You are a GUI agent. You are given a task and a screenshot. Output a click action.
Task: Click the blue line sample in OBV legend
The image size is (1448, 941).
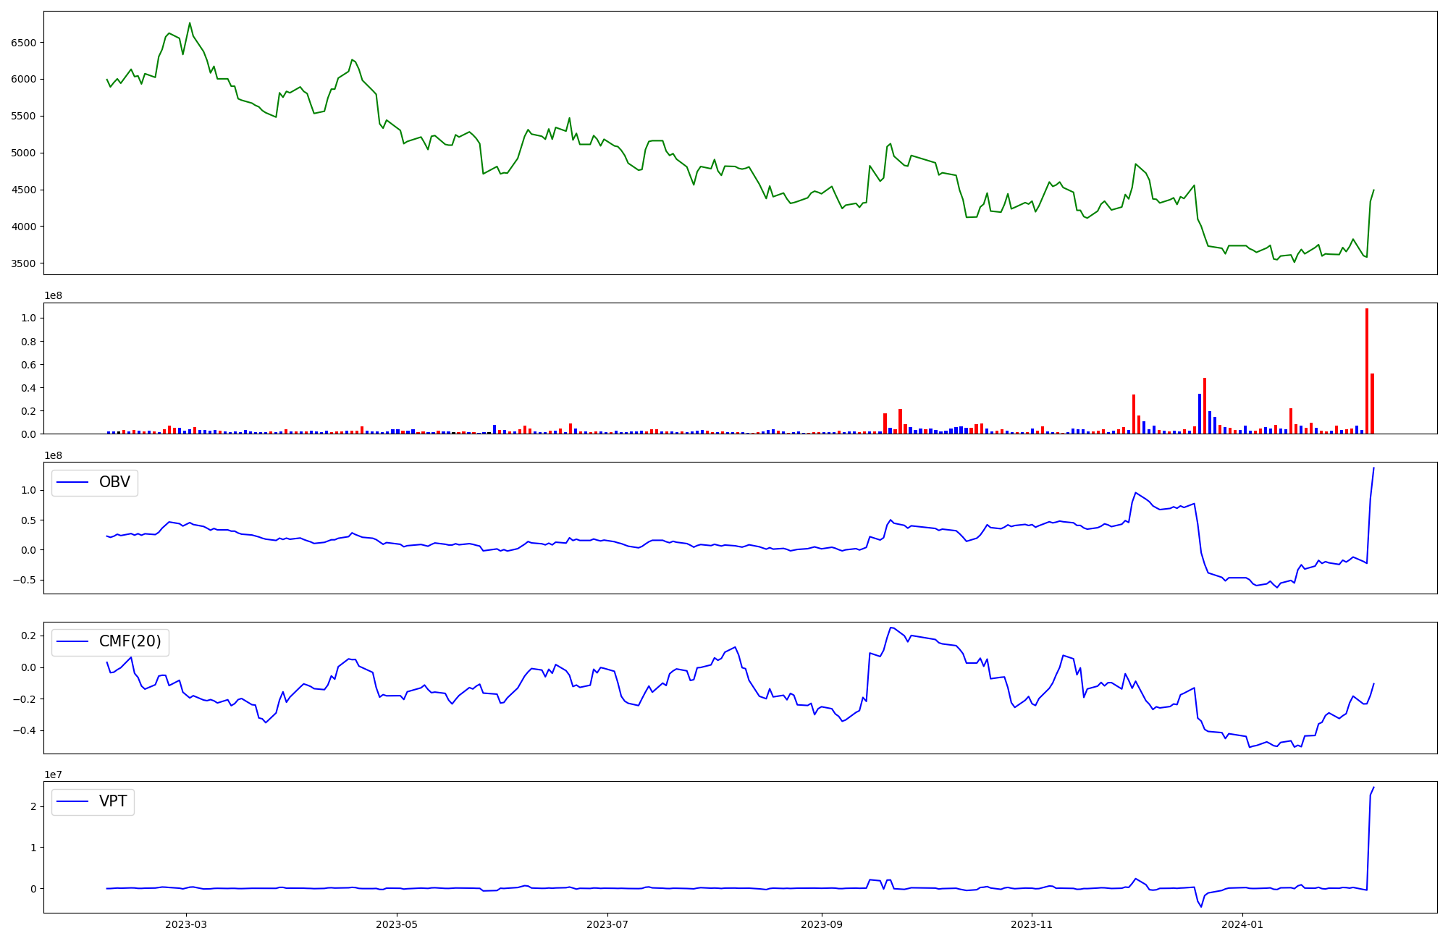pos(72,483)
